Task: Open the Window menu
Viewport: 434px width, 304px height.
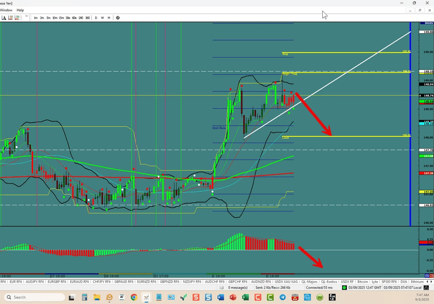Action: pyautogui.click(x=6, y=10)
